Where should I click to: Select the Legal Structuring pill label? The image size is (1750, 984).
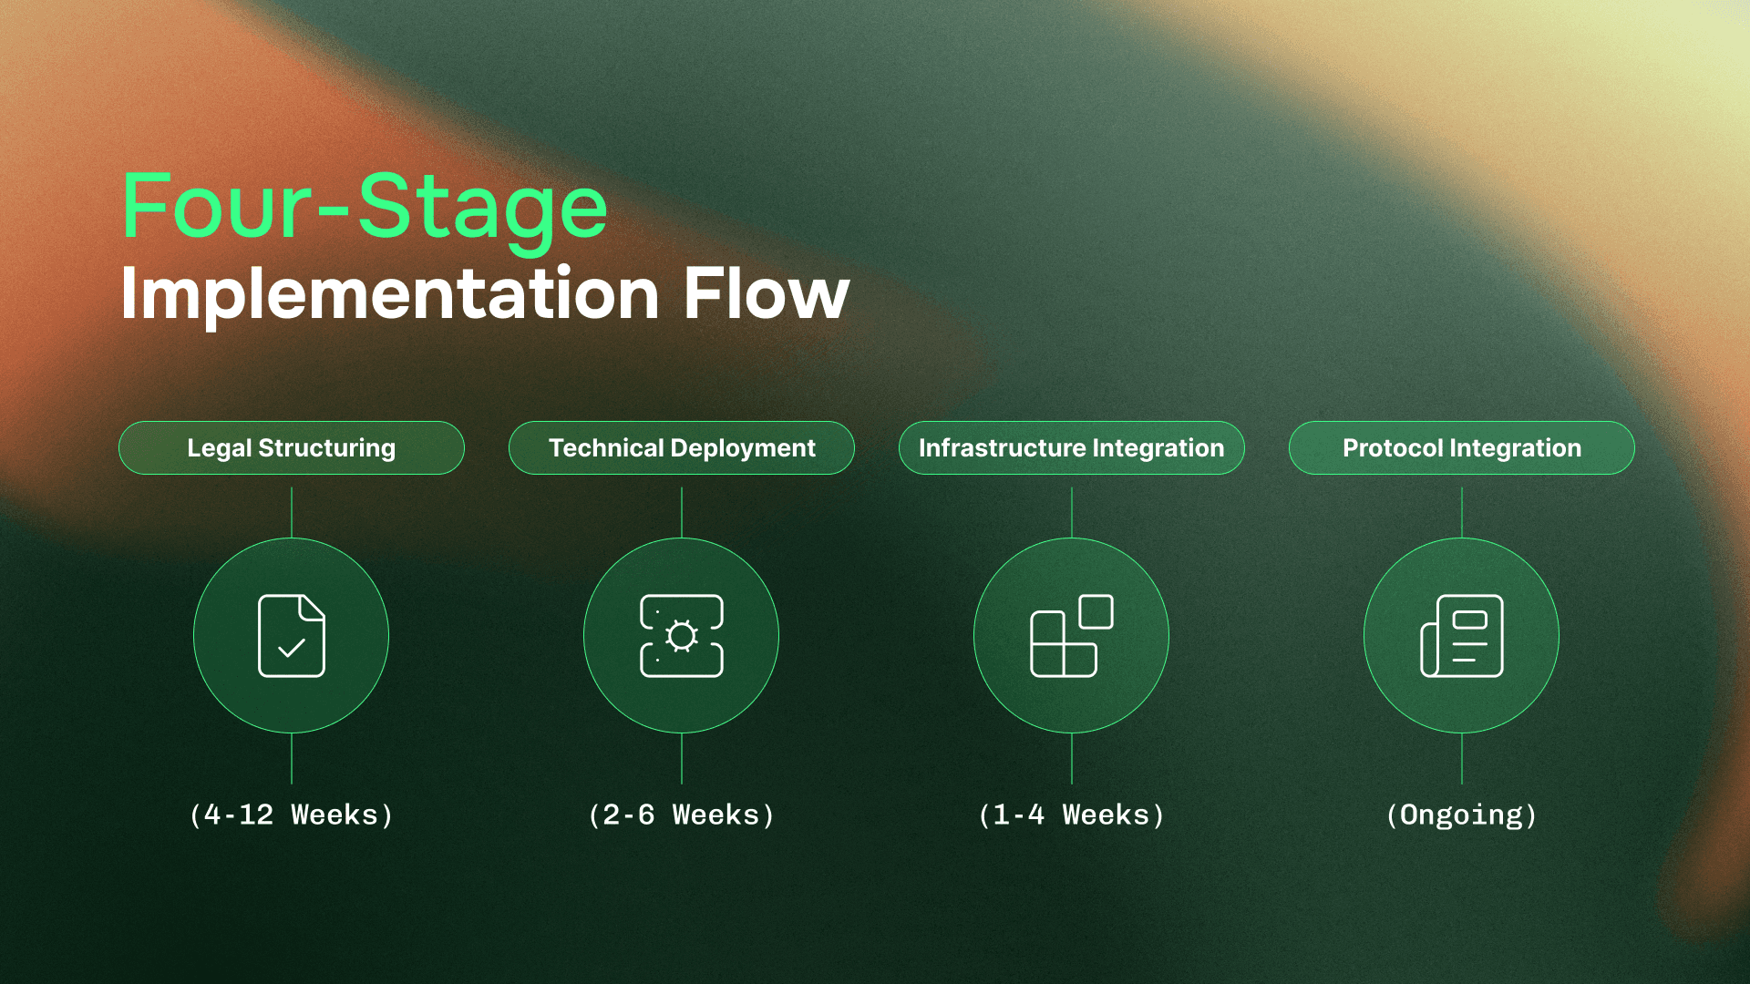click(x=292, y=447)
